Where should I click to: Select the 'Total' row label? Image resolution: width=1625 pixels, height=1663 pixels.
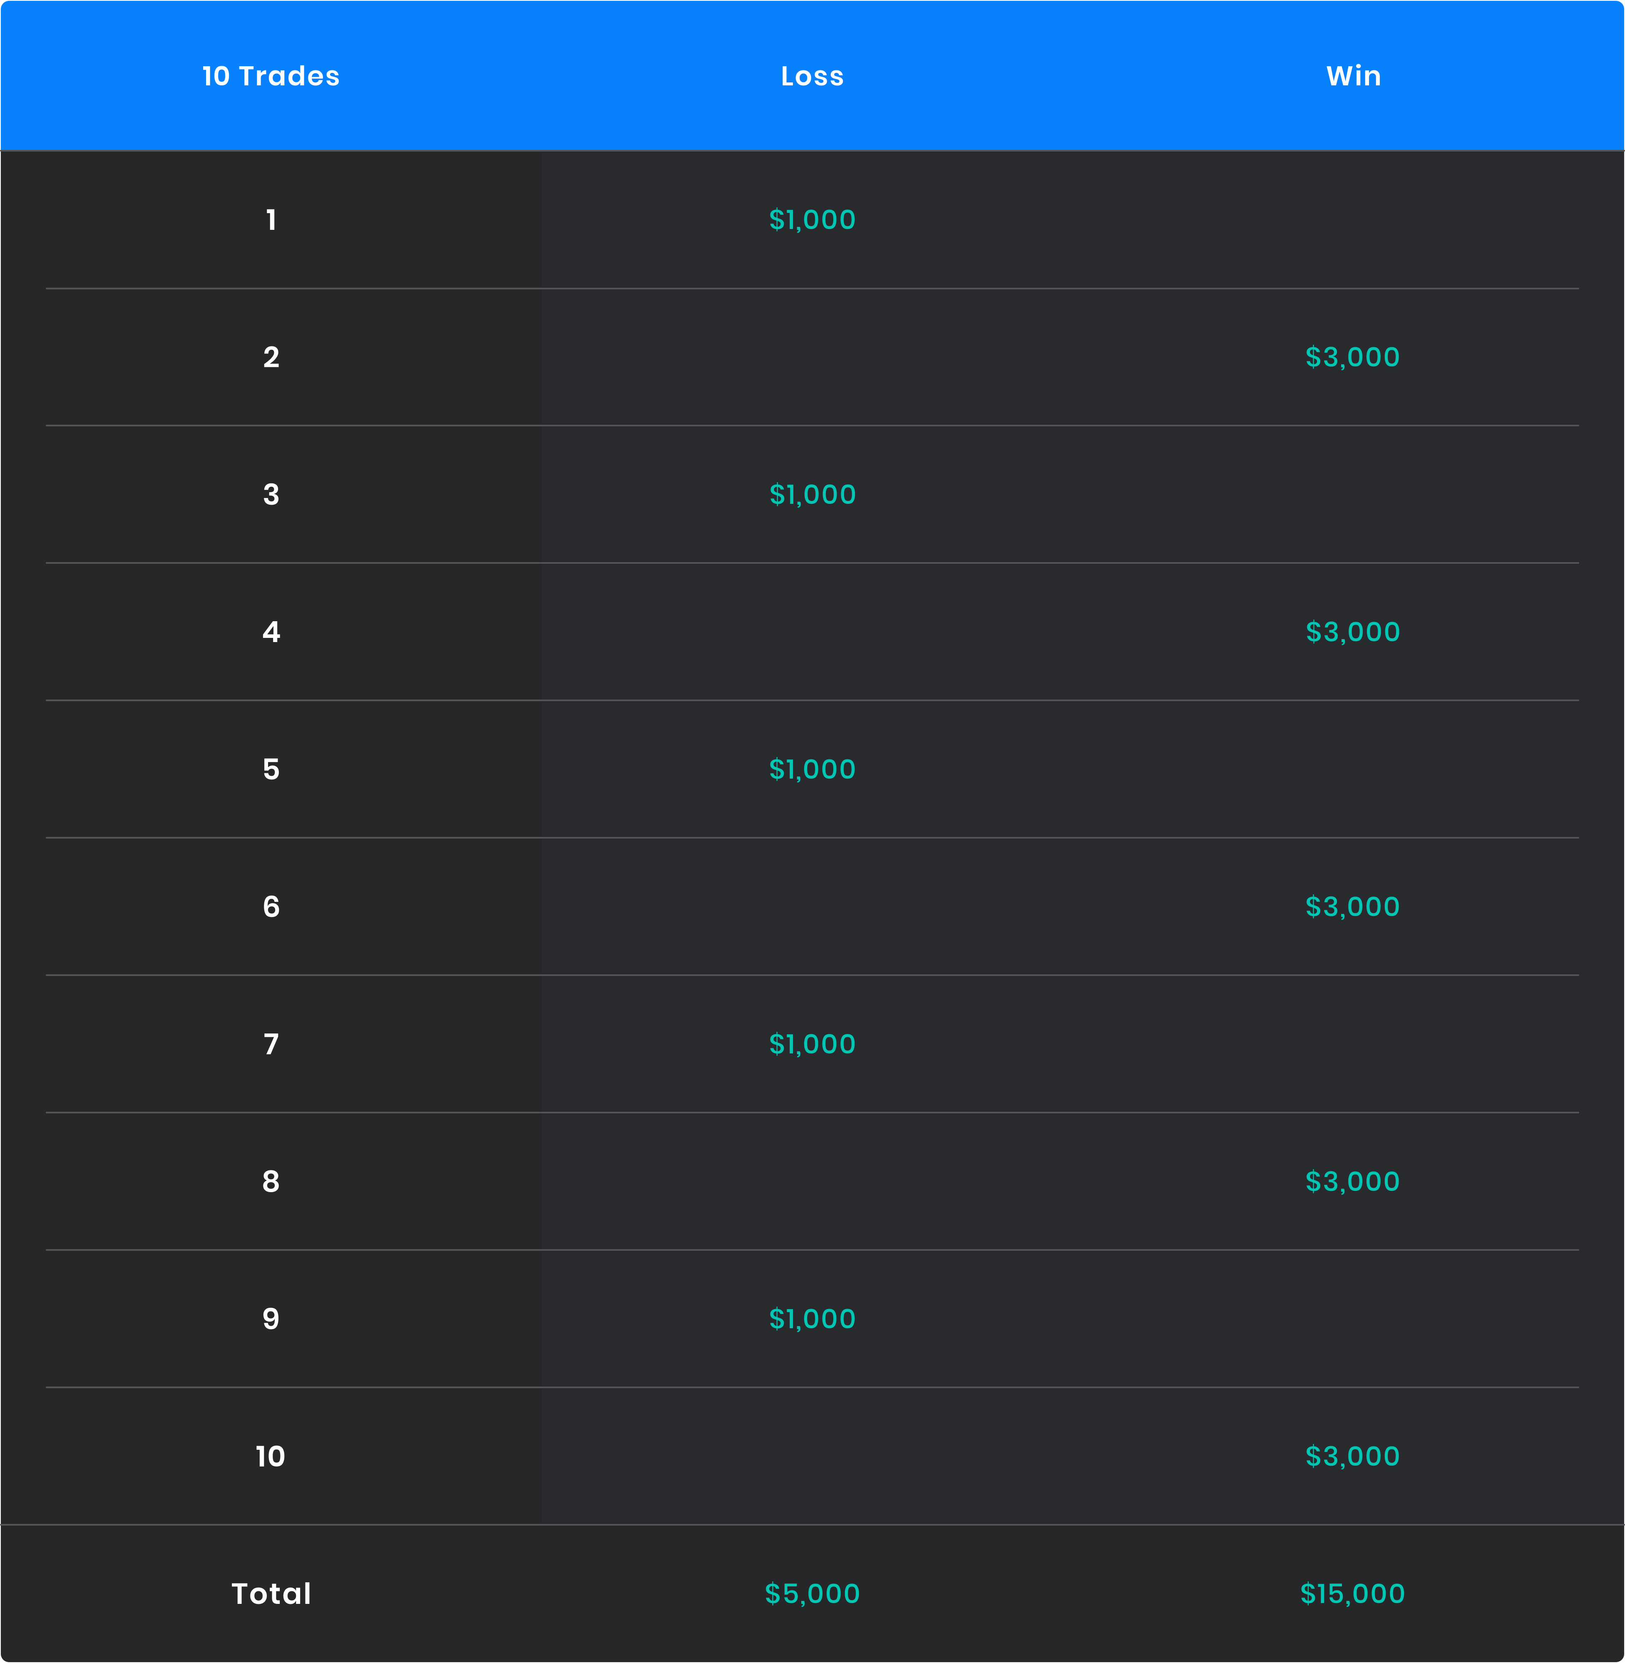[271, 1594]
